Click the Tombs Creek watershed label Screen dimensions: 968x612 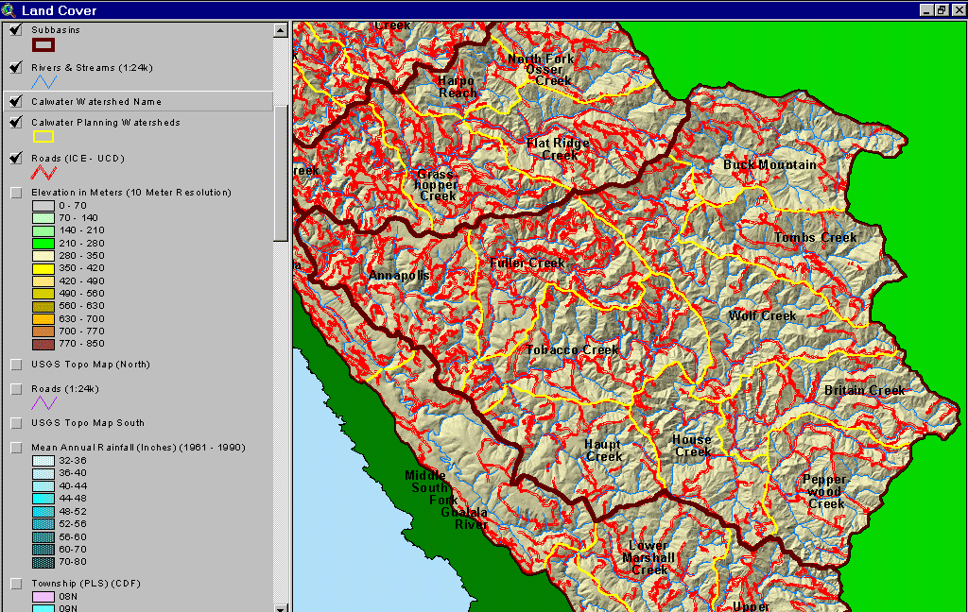point(815,237)
